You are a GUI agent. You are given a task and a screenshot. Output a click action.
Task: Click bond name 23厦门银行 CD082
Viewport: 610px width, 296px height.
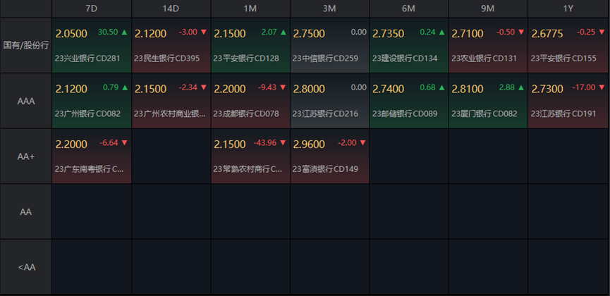coord(484,114)
